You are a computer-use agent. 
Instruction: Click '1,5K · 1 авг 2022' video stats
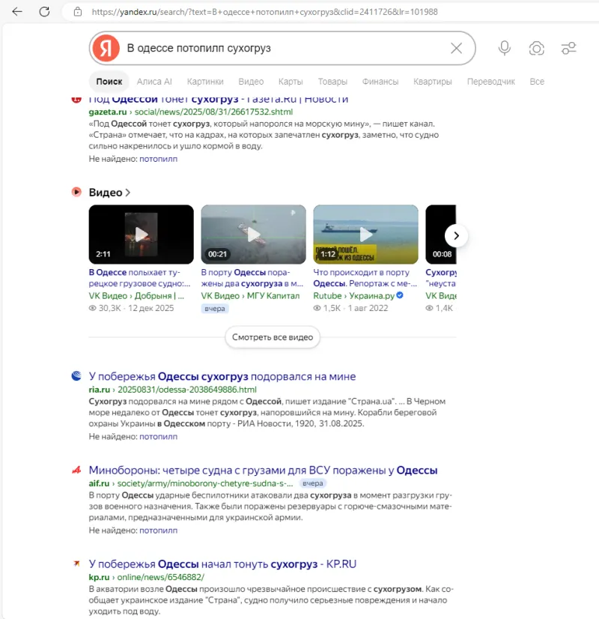[x=351, y=308]
